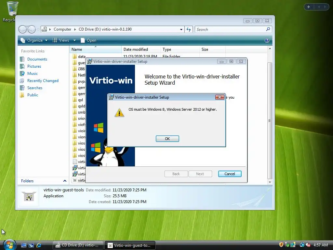Sort by Date modified column header
This screenshot has width=333, height=250.
coord(141,49)
